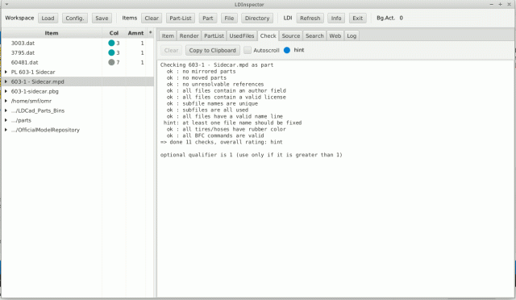The image size is (516, 300).
Task: Click the 'done 11 checks' summary line
Action: tap(221, 142)
